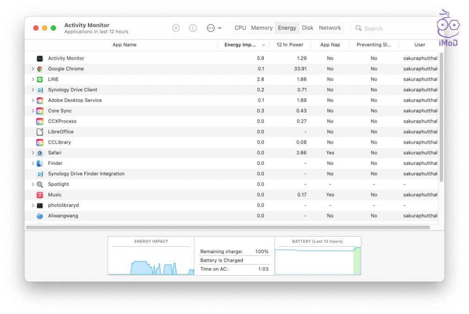Click the Adobe Desktop Service icon
469x314 pixels.
(40, 100)
